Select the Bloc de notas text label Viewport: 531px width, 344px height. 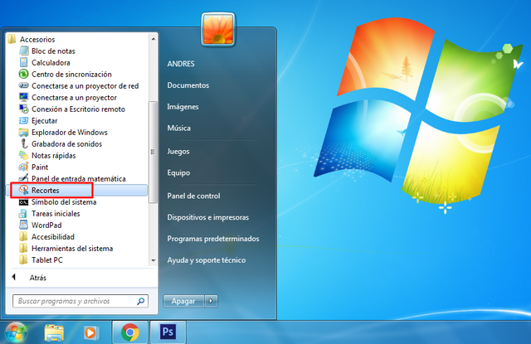pyautogui.click(x=53, y=51)
